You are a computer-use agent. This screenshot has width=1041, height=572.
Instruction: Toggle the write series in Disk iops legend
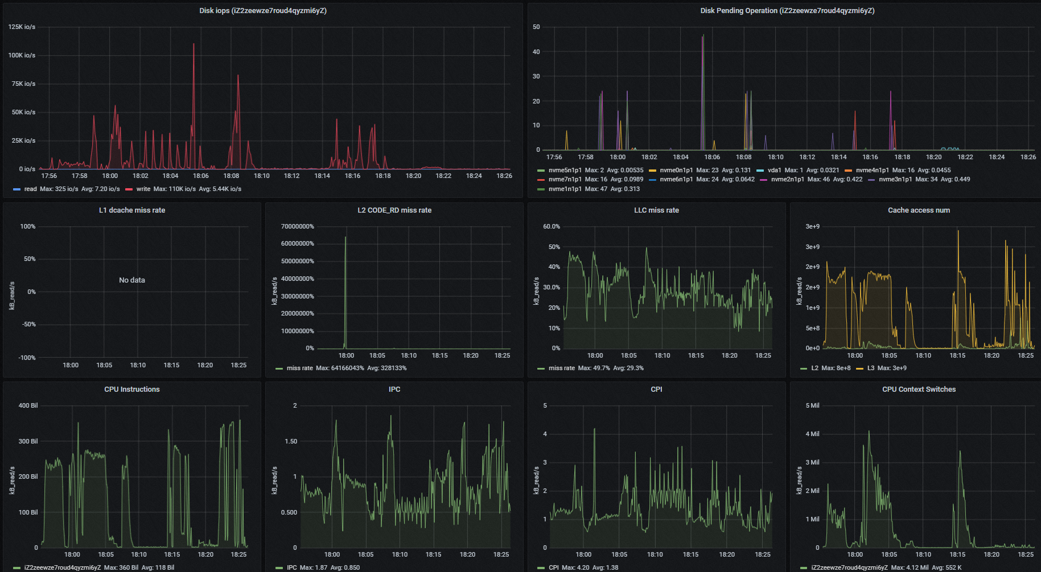[143, 189]
